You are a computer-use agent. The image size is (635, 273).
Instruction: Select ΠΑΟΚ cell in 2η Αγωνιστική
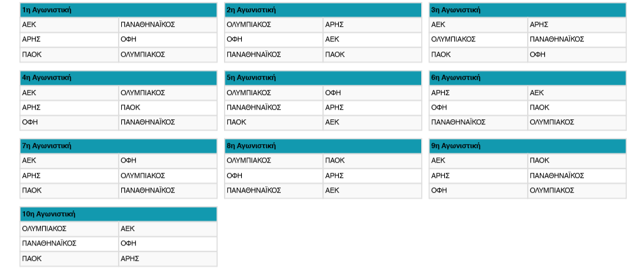(334, 54)
